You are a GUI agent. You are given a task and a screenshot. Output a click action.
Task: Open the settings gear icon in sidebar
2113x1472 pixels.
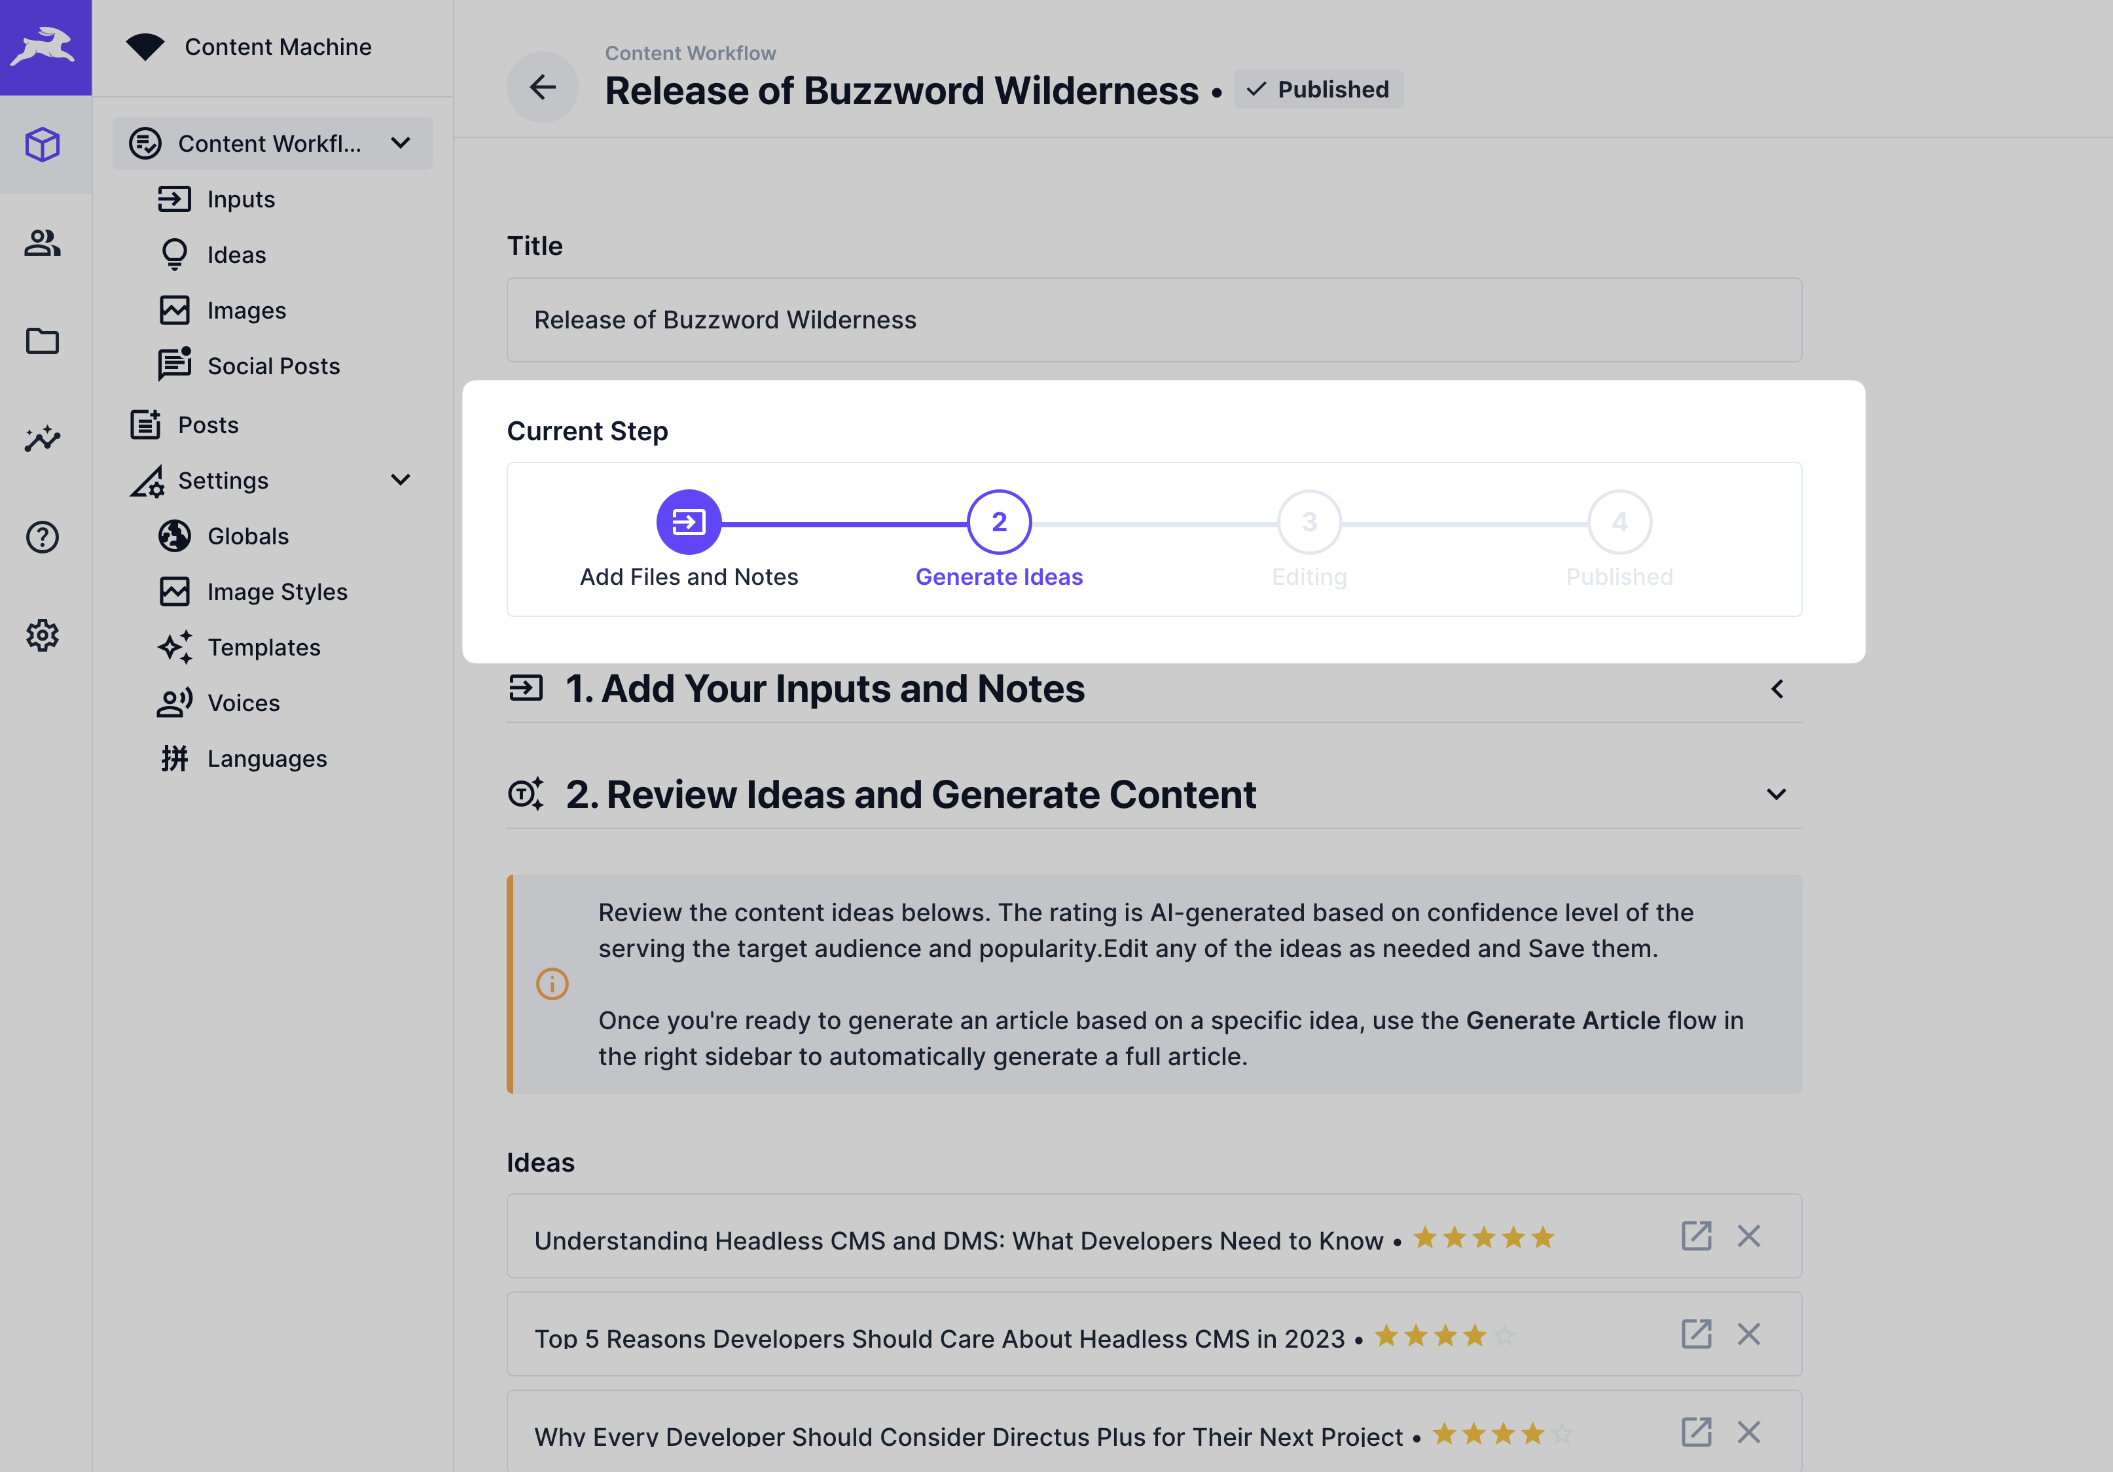coord(43,635)
